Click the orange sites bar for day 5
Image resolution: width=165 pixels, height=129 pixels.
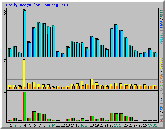click(x=30, y=87)
